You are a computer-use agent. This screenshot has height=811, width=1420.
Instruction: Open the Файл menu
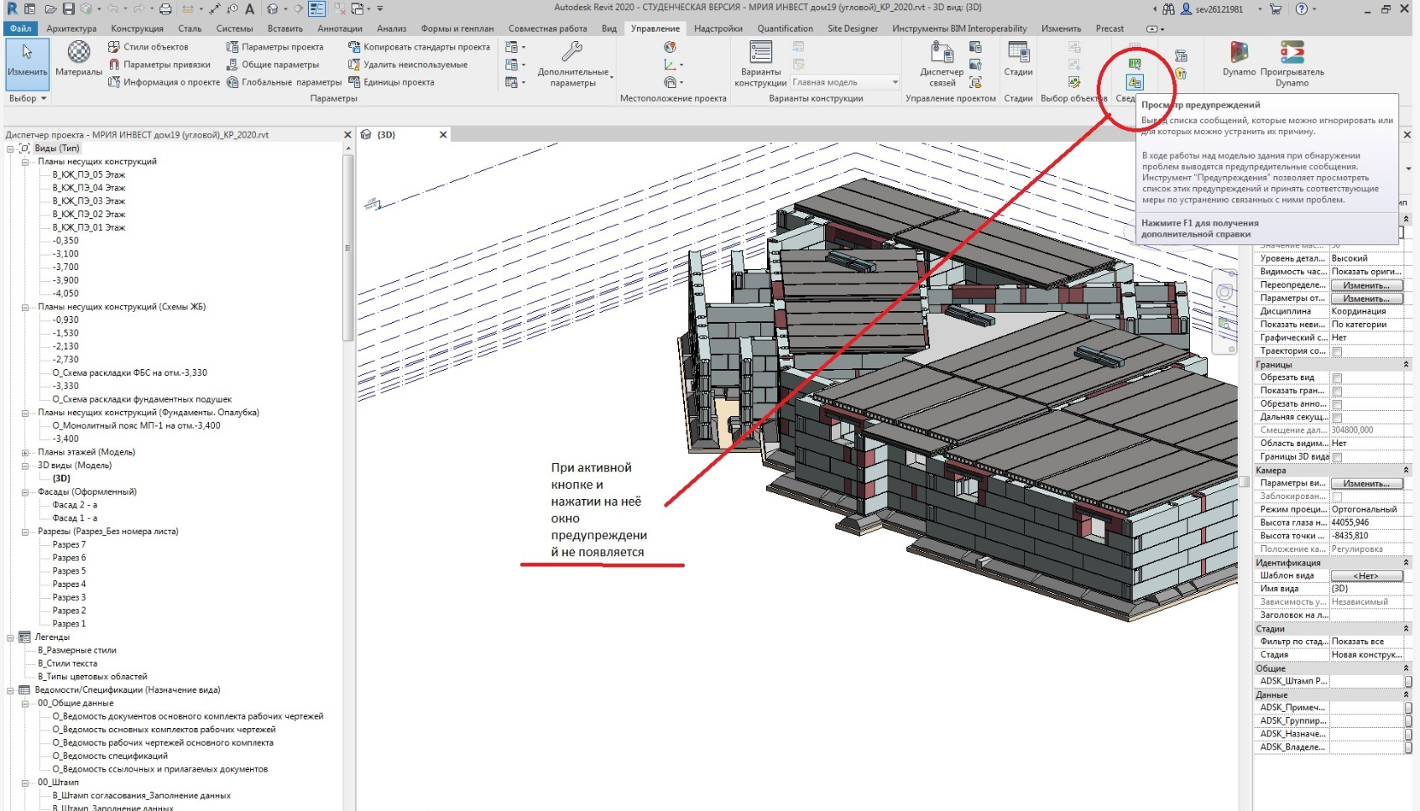[x=20, y=29]
